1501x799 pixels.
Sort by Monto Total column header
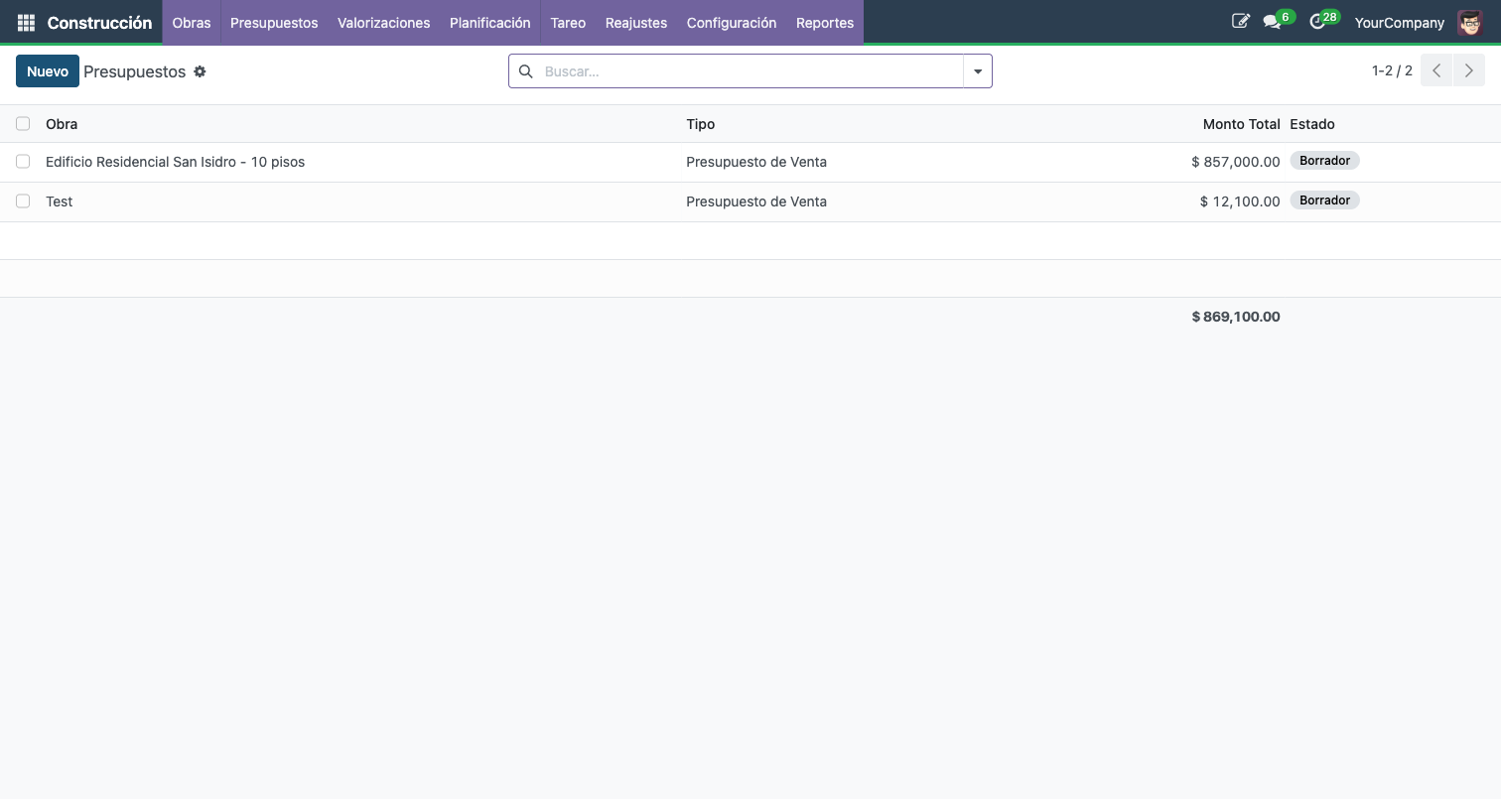tap(1241, 124)
